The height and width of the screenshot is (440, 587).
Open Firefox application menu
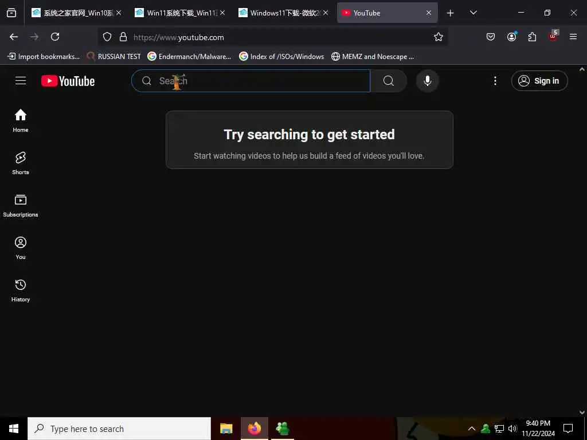(573, 37)
